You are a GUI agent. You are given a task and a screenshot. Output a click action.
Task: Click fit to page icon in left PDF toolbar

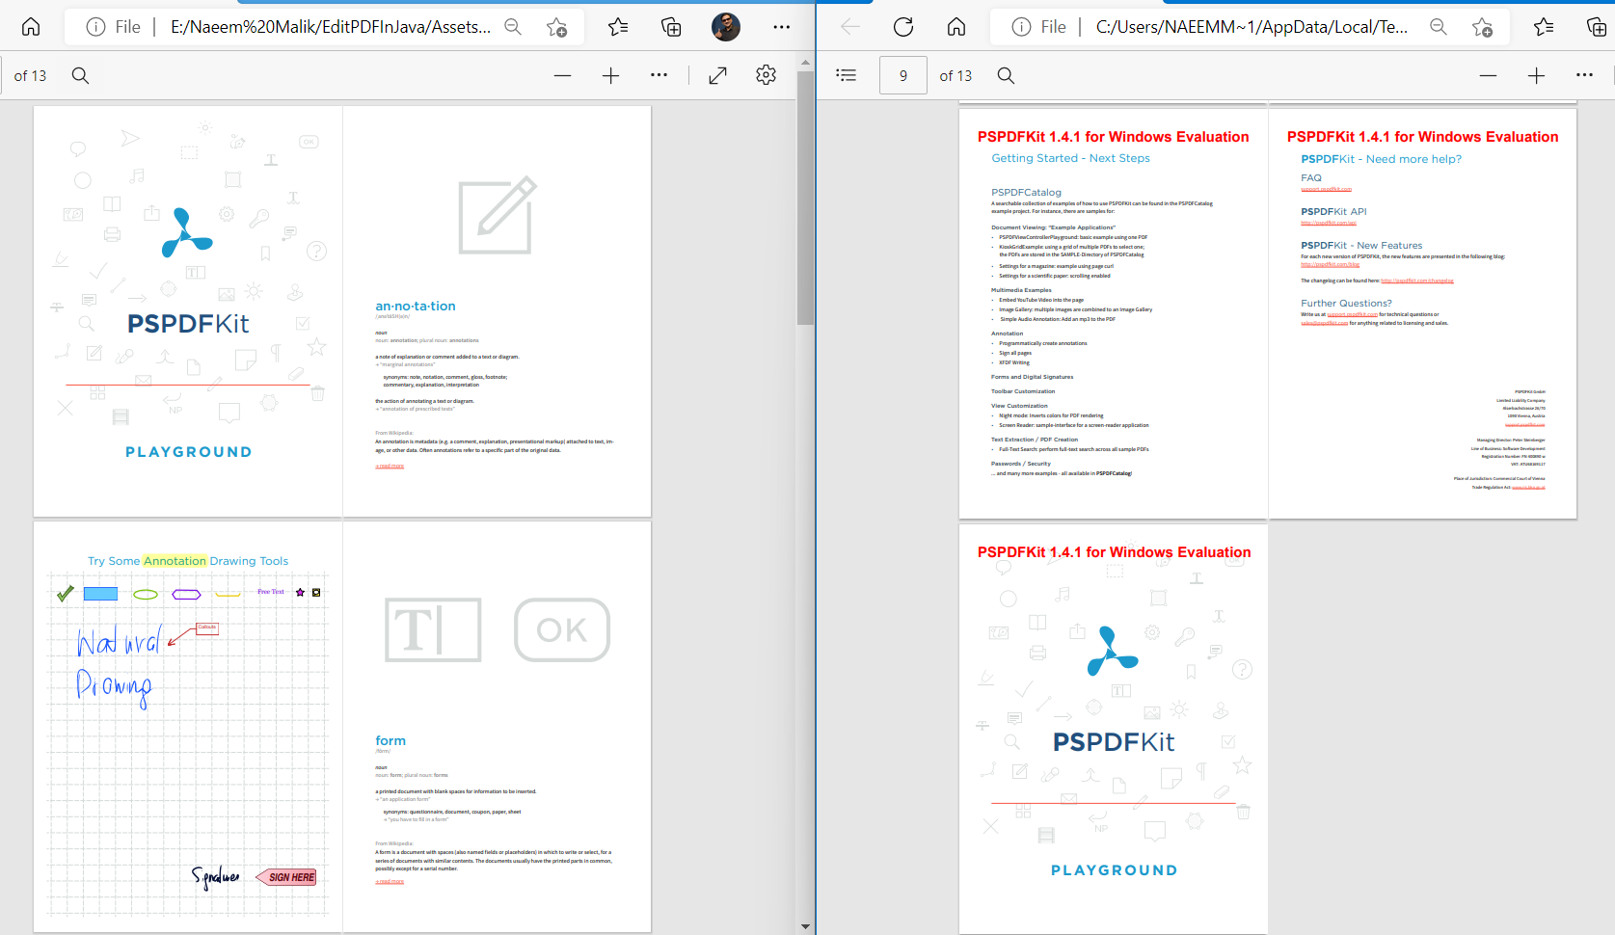tap(717, 75)
